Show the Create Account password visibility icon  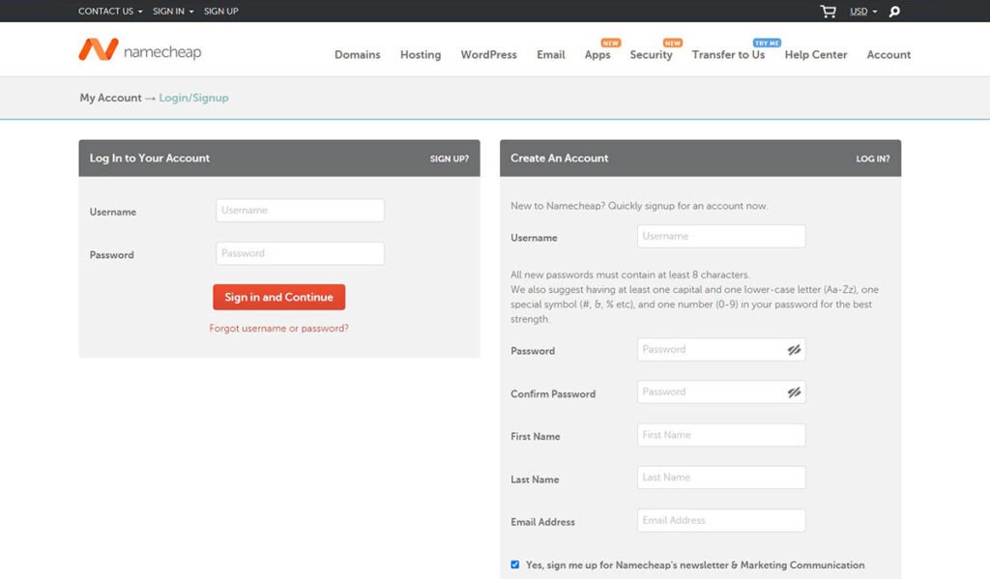pos(794,350)
